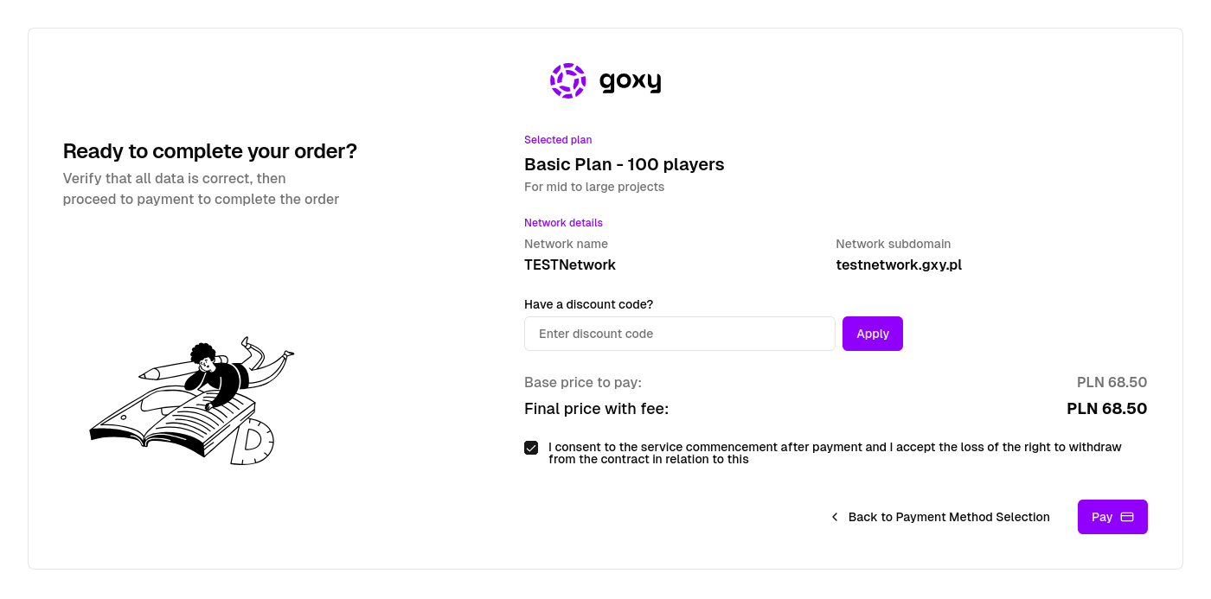
Task: Click the left chevron before Back to Payment
Action: pos(834,516)
